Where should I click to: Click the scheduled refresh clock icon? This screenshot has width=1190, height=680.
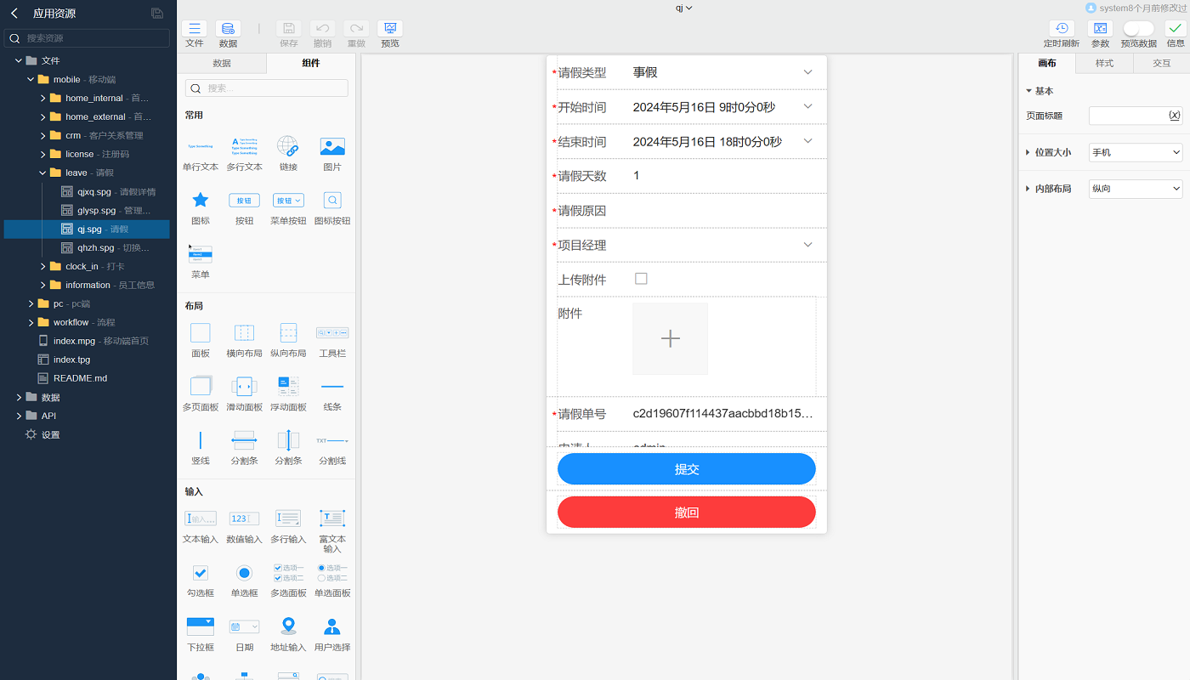pyautogui.click(x=1061, y=29)
